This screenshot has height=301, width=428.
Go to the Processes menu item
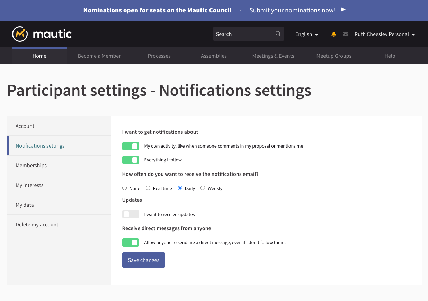click(x=159, y=56)
